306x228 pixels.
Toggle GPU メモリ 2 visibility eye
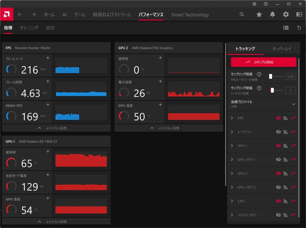tap(279, 187)
